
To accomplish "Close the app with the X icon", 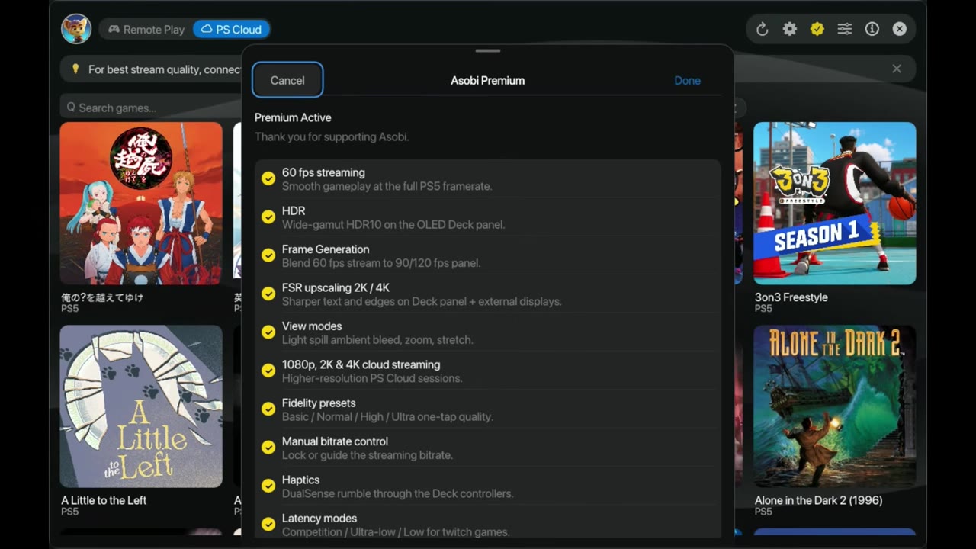I will tap(900, 29).
